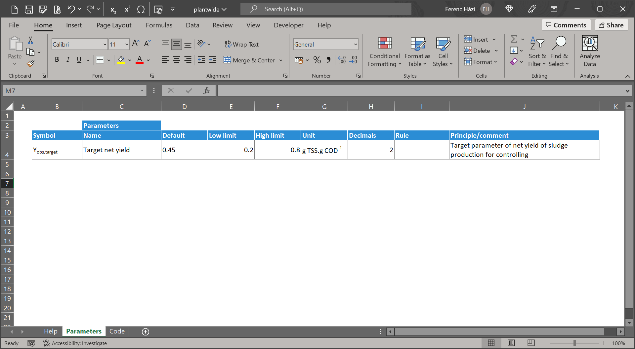
Task: Switch to the Code sheet tab
Action: [x=117, y=331]
